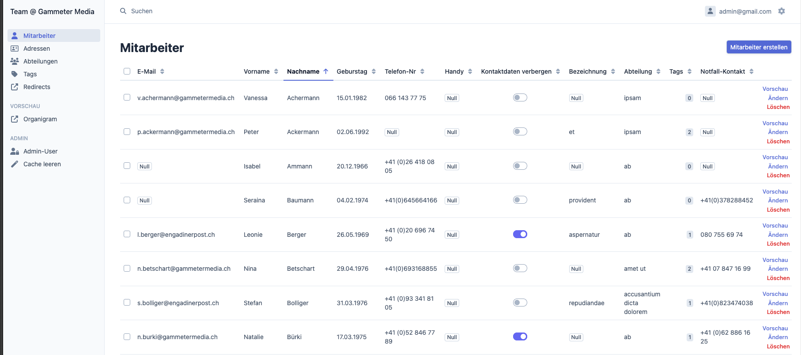The height and width of the screenshot is (355, 801).
Task: Select Mitarbeiter in the sidebar menu
Action: [39, 36]
